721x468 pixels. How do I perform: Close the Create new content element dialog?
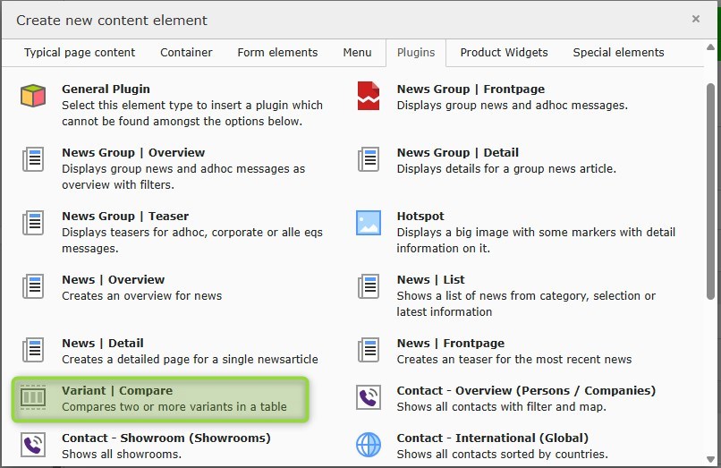click(x=696, y=19)
